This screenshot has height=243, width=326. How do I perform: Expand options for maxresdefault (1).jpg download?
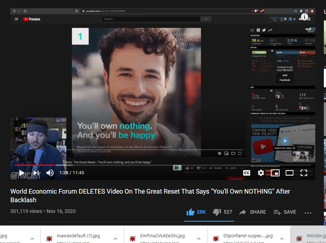click(x=115, y=239)
